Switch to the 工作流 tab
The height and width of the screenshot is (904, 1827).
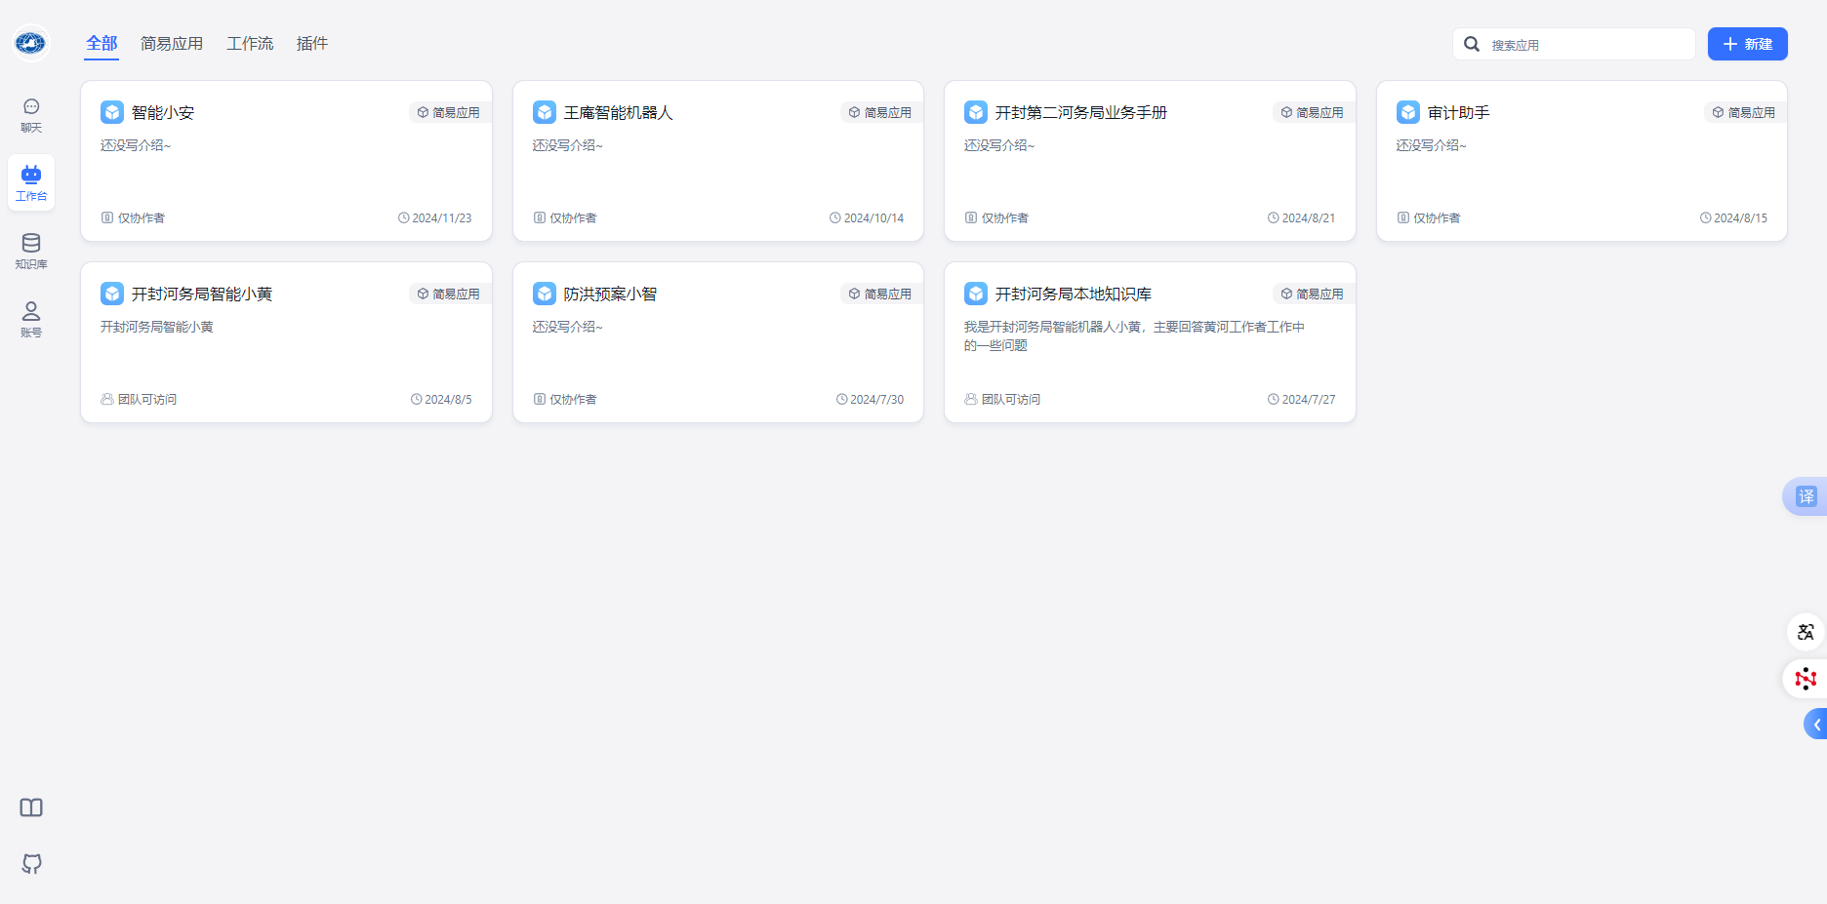pyautogui.click(x=250, y=44)
